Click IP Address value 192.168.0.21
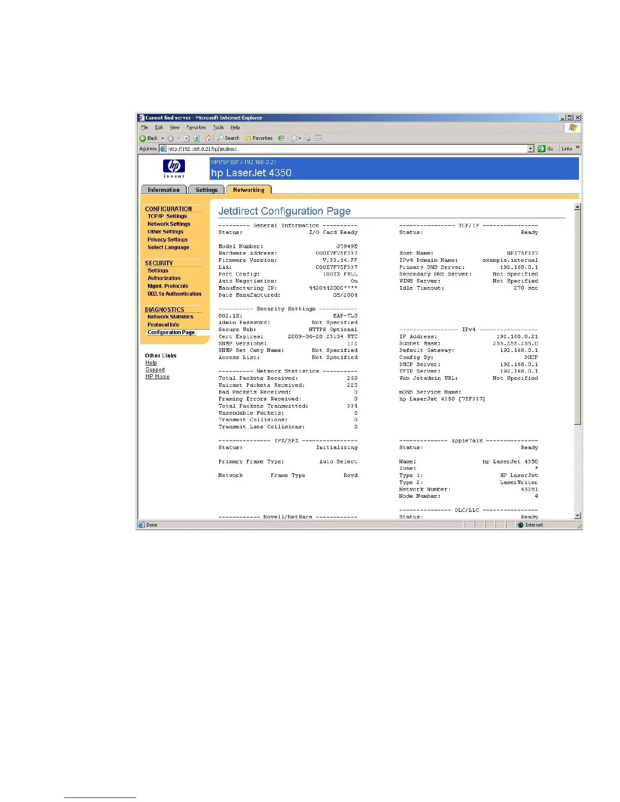The height and width of the screenshot is (802, 620). point(517,337)
